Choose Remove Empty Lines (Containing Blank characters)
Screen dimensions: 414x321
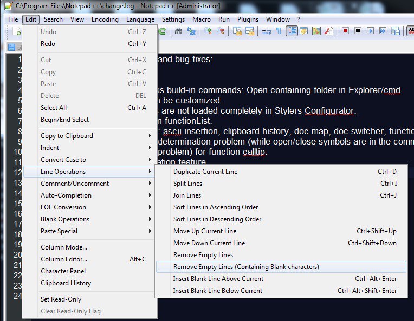click(x=281, y=267)
